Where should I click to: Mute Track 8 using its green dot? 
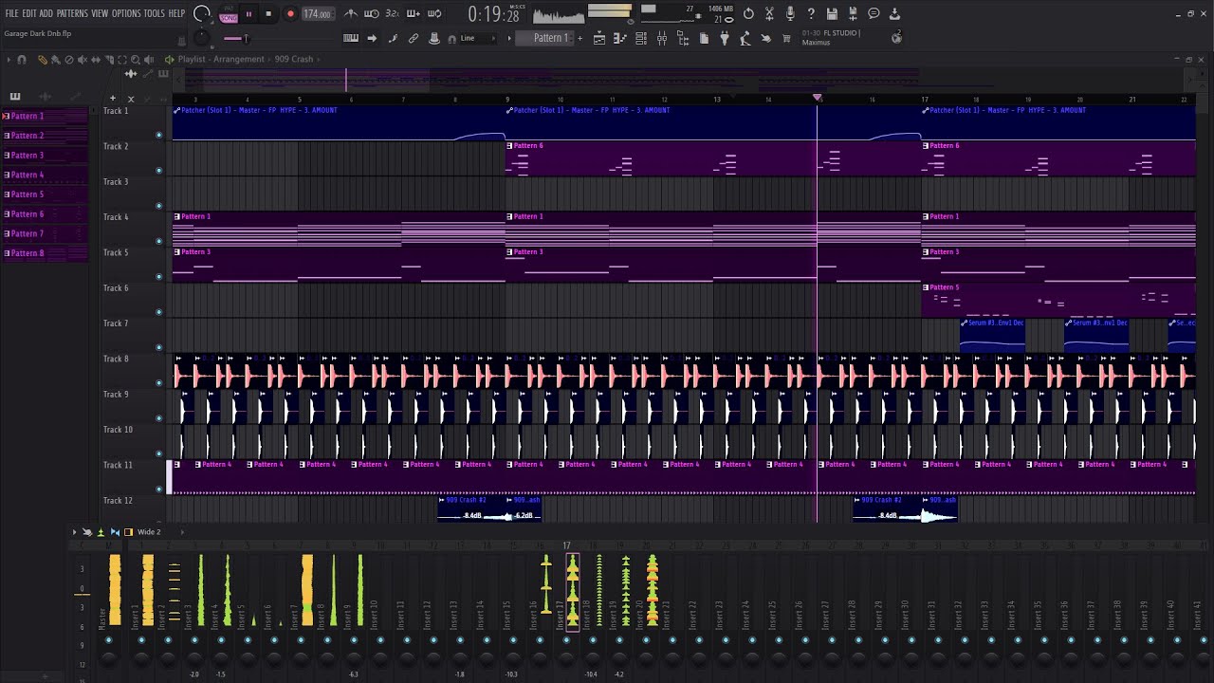(x=158, y=383)
